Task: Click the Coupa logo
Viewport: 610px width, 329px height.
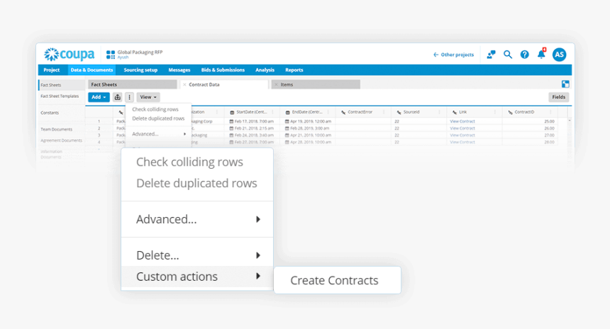Action: click(x=70, y=55)
